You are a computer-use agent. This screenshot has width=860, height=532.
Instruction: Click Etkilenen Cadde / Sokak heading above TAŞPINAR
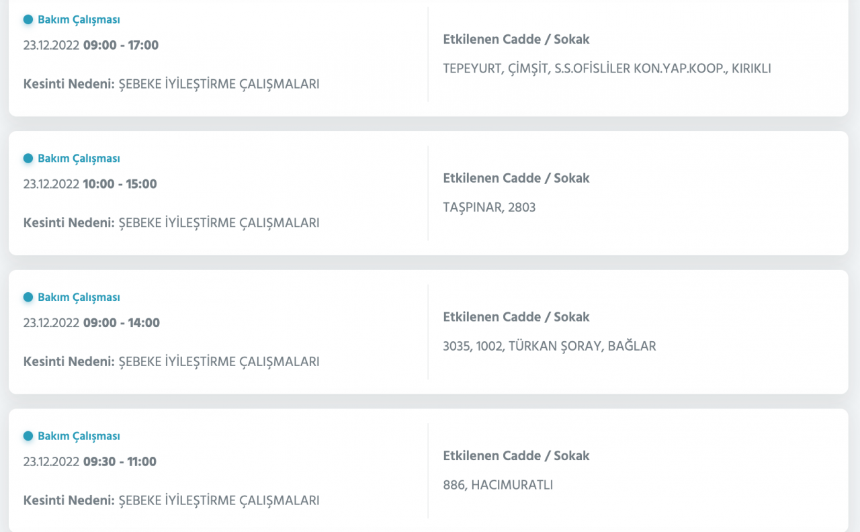coord(516,179)
